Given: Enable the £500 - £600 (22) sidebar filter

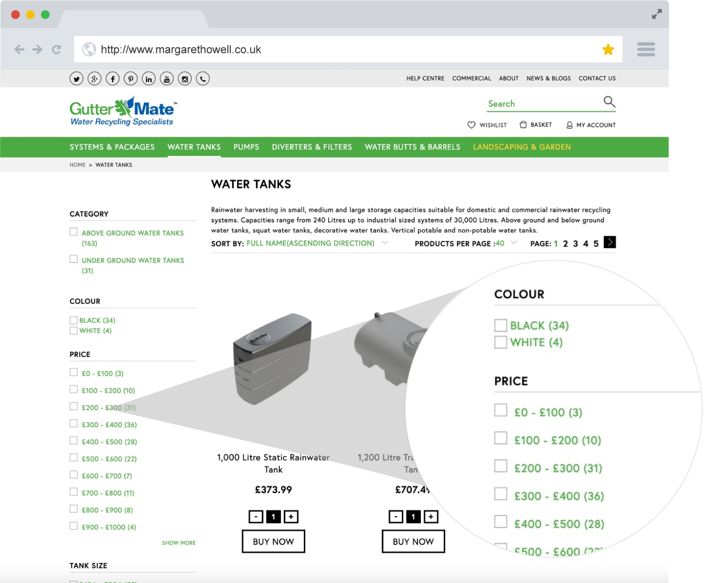Looking at the screenshot, I should point(74,458).
